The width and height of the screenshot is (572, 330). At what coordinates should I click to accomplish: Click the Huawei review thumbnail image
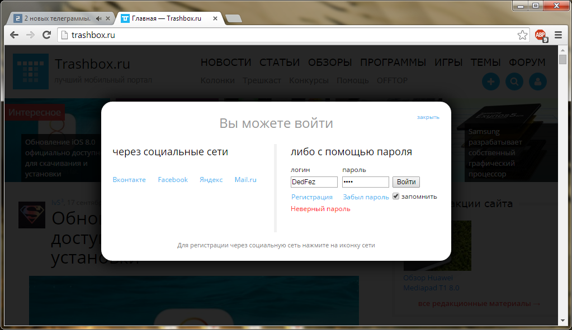coord(437,246)
